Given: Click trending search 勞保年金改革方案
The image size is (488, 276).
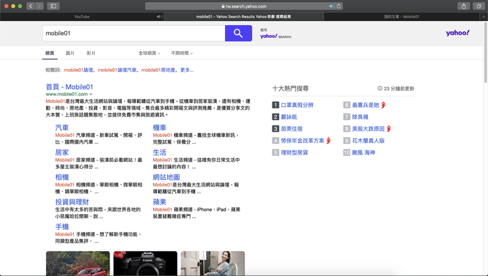Looking at the screenshot, I should coord(302,140).
